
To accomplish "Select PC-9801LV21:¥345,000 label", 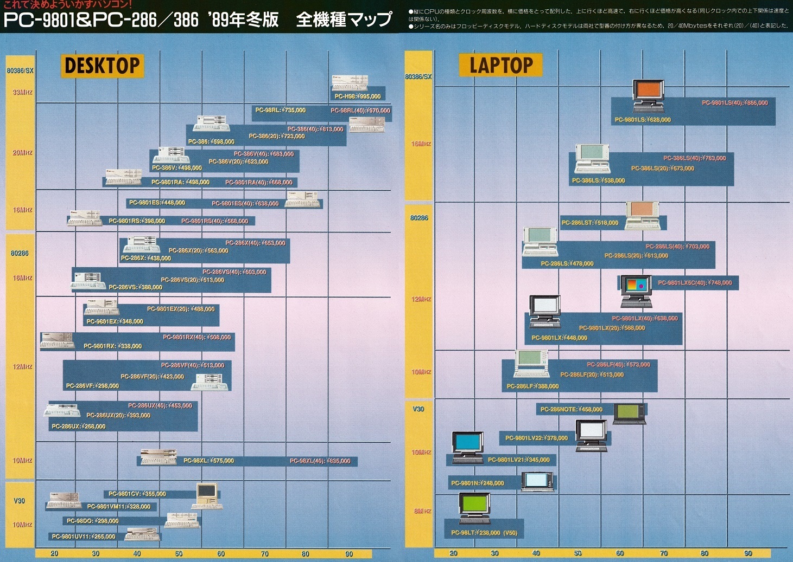I will [x=518, y=460].
